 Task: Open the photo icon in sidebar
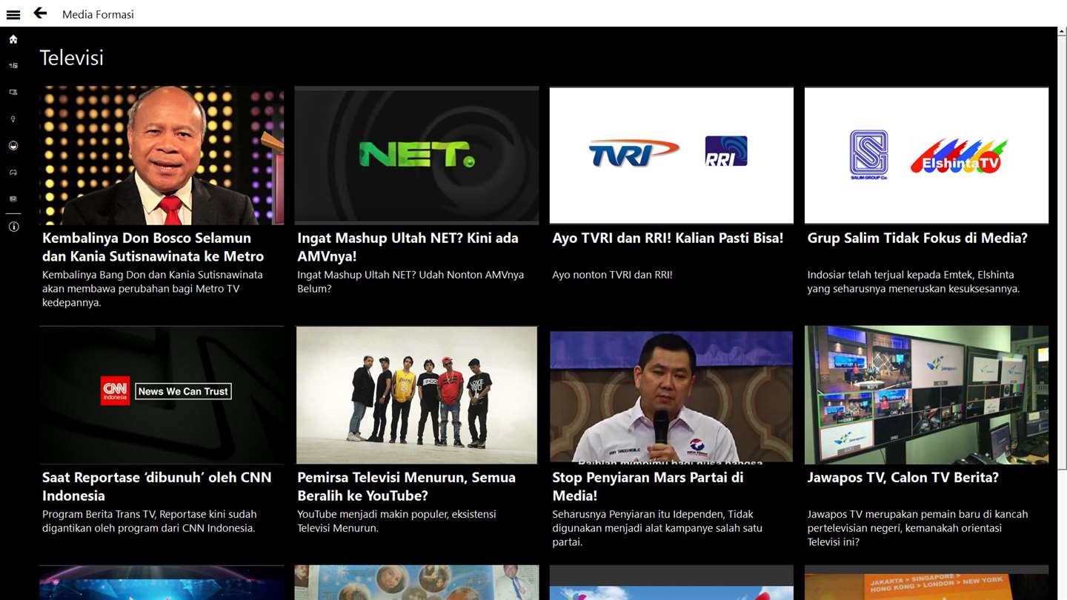coord(13,199)
